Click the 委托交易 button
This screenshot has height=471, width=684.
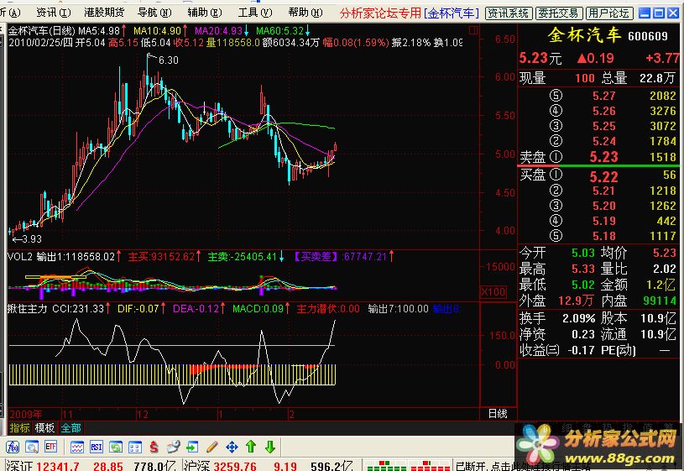tap(559, 13)
